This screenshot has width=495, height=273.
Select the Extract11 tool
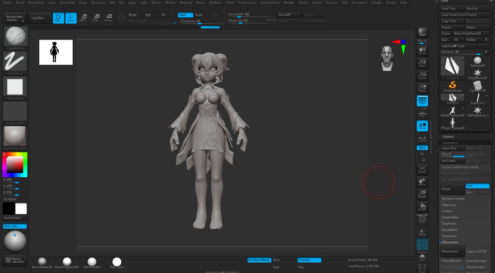(x=477, y=99)
